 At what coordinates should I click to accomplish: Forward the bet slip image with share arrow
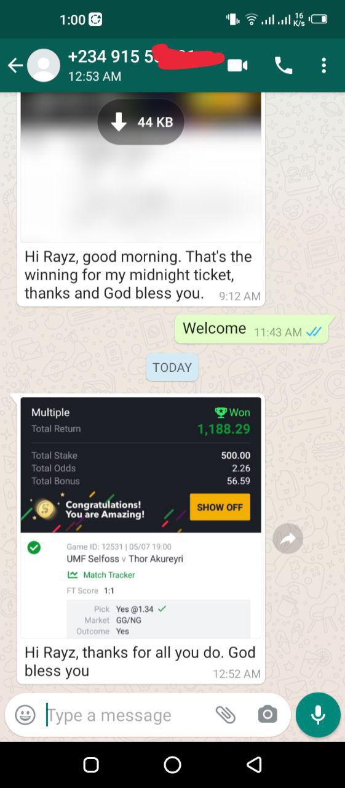288,539
